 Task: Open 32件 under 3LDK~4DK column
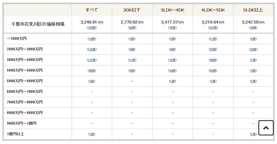[x=172, y=60]
